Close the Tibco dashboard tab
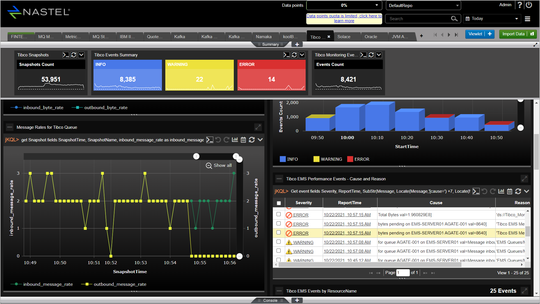 [329, 37]
